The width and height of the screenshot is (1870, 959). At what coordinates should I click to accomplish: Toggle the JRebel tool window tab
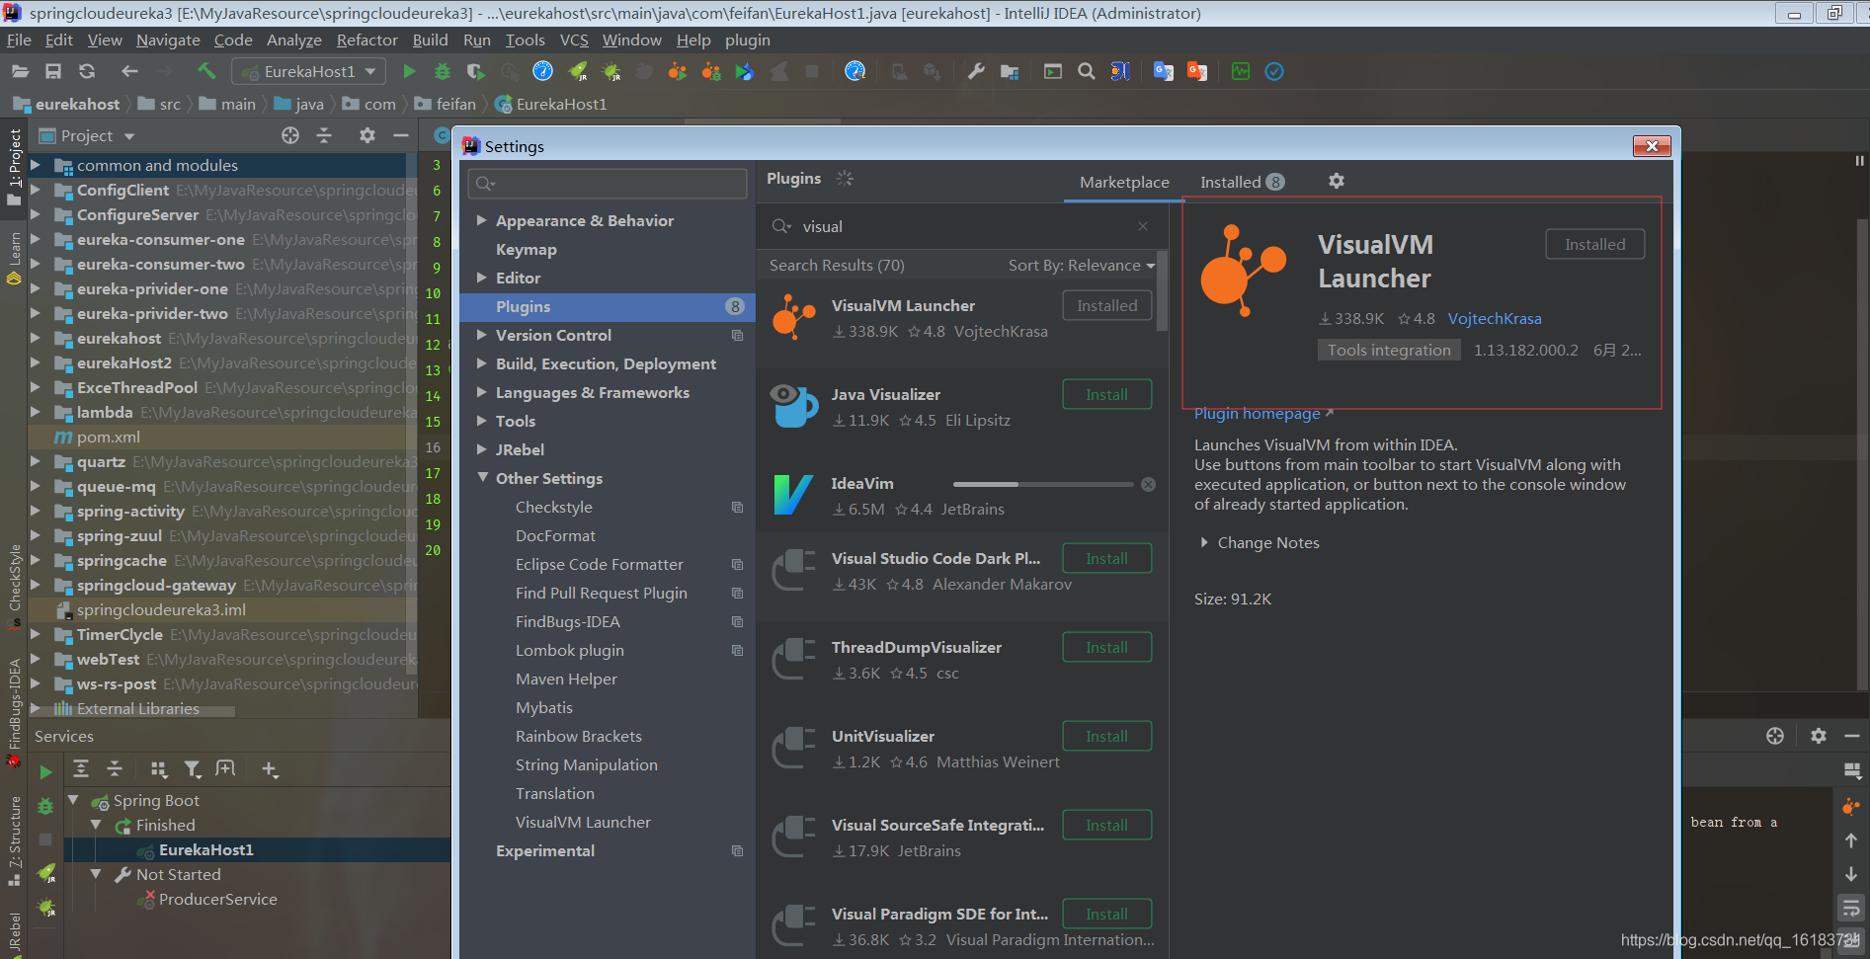coord(14,932)
